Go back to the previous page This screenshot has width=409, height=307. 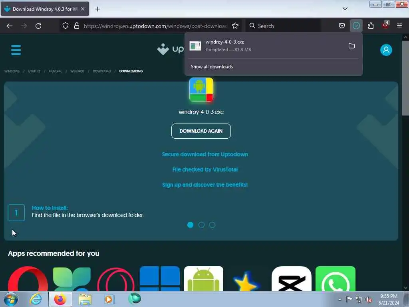(x=10, y=26)
